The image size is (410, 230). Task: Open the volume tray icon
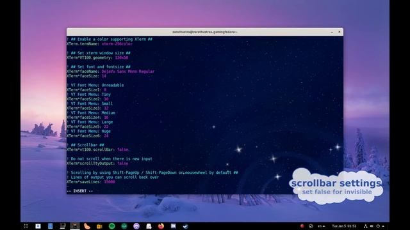pyautogui.click(x=372, y=226)
